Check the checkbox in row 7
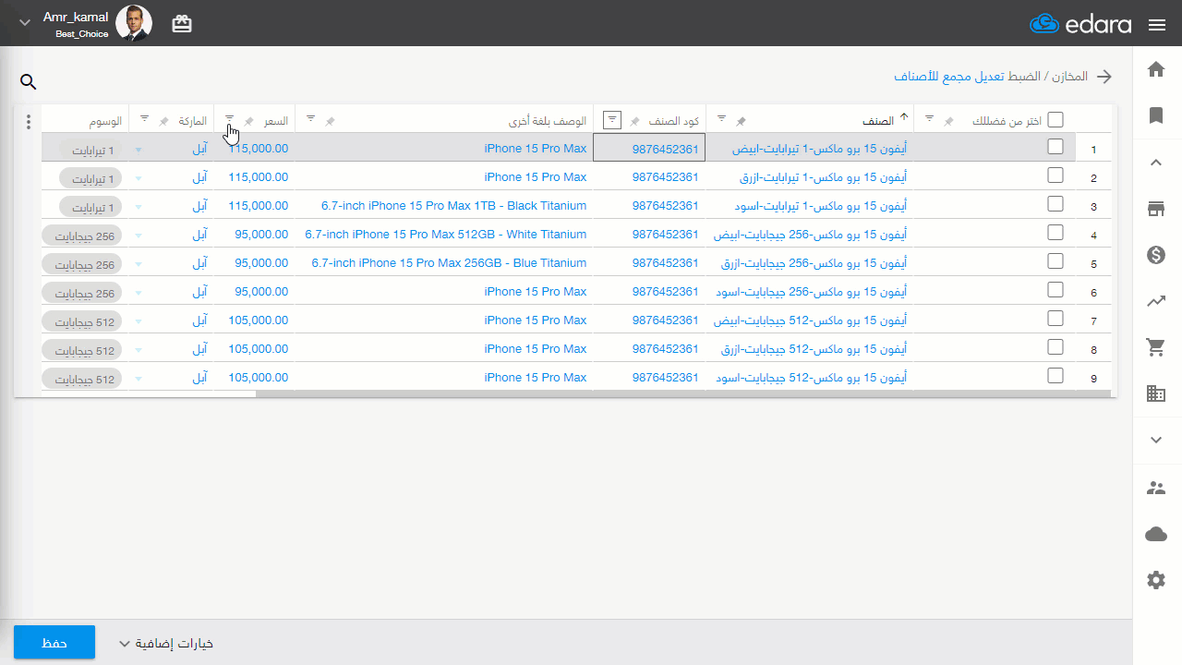 tap(1055, 318)
